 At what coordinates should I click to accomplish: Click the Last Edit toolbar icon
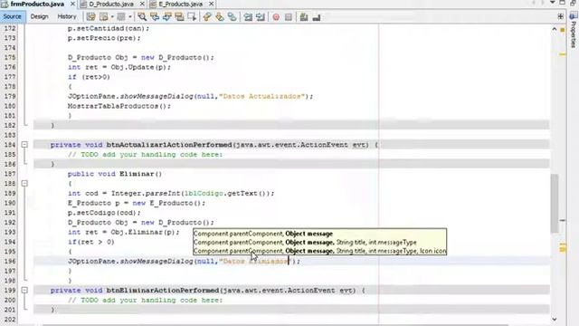tap(90, 17)
